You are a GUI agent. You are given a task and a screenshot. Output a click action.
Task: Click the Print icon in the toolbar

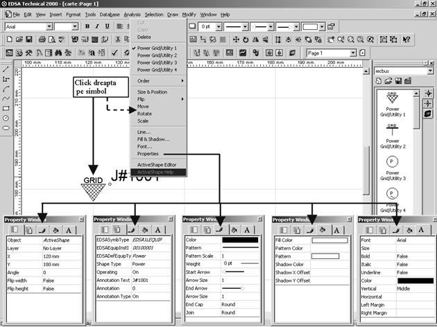[43, 39]
